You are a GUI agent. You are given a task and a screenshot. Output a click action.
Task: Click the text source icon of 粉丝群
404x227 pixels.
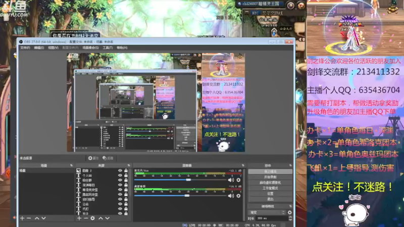(79, 180)
